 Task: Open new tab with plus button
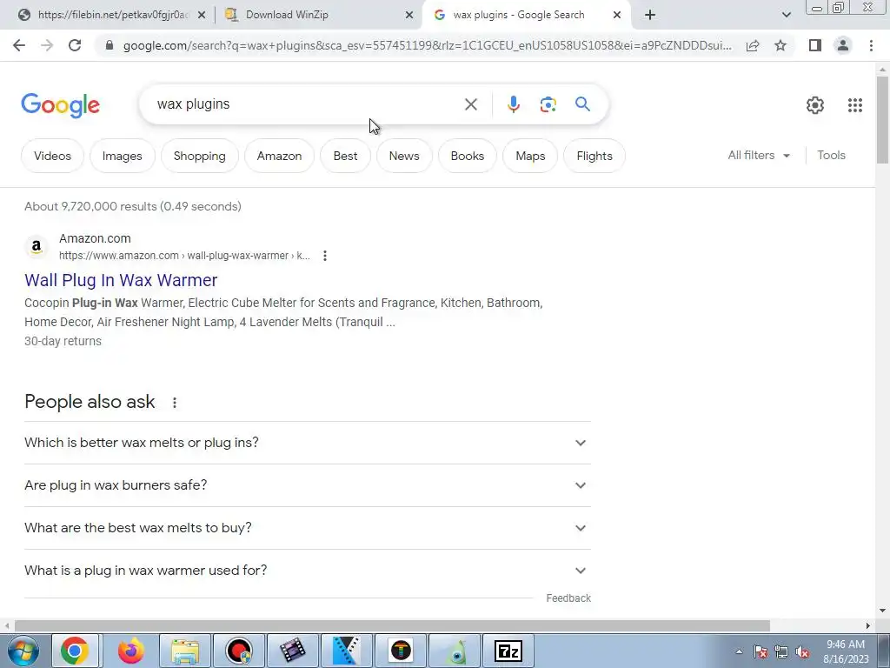point(650,15)
